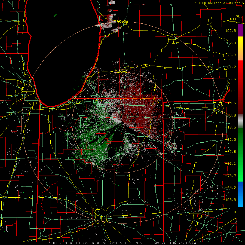Select the -32.0 velocity scale value
Image resolution: width=245 pixels, height=245 pixels.
(x=231, y=140)
